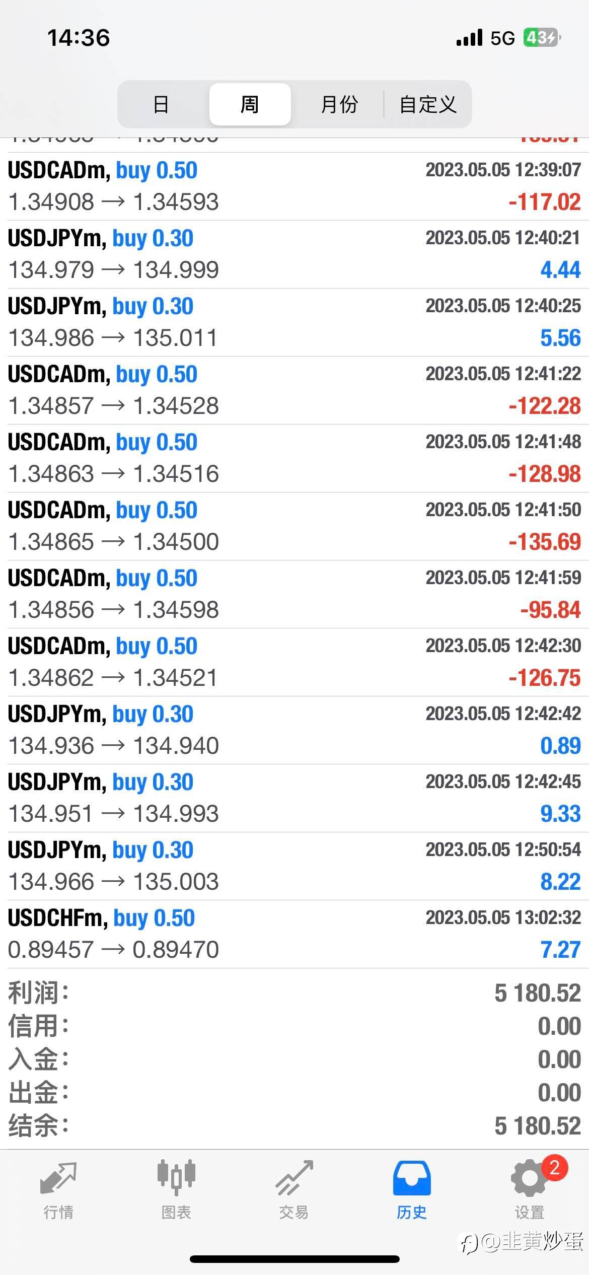Tap the 结余 balance summary row
The image size is (589, 1275).
[294, 1126]
